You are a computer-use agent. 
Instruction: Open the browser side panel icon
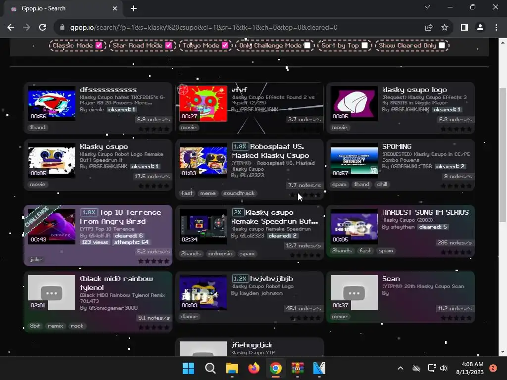tap(464, 28)
